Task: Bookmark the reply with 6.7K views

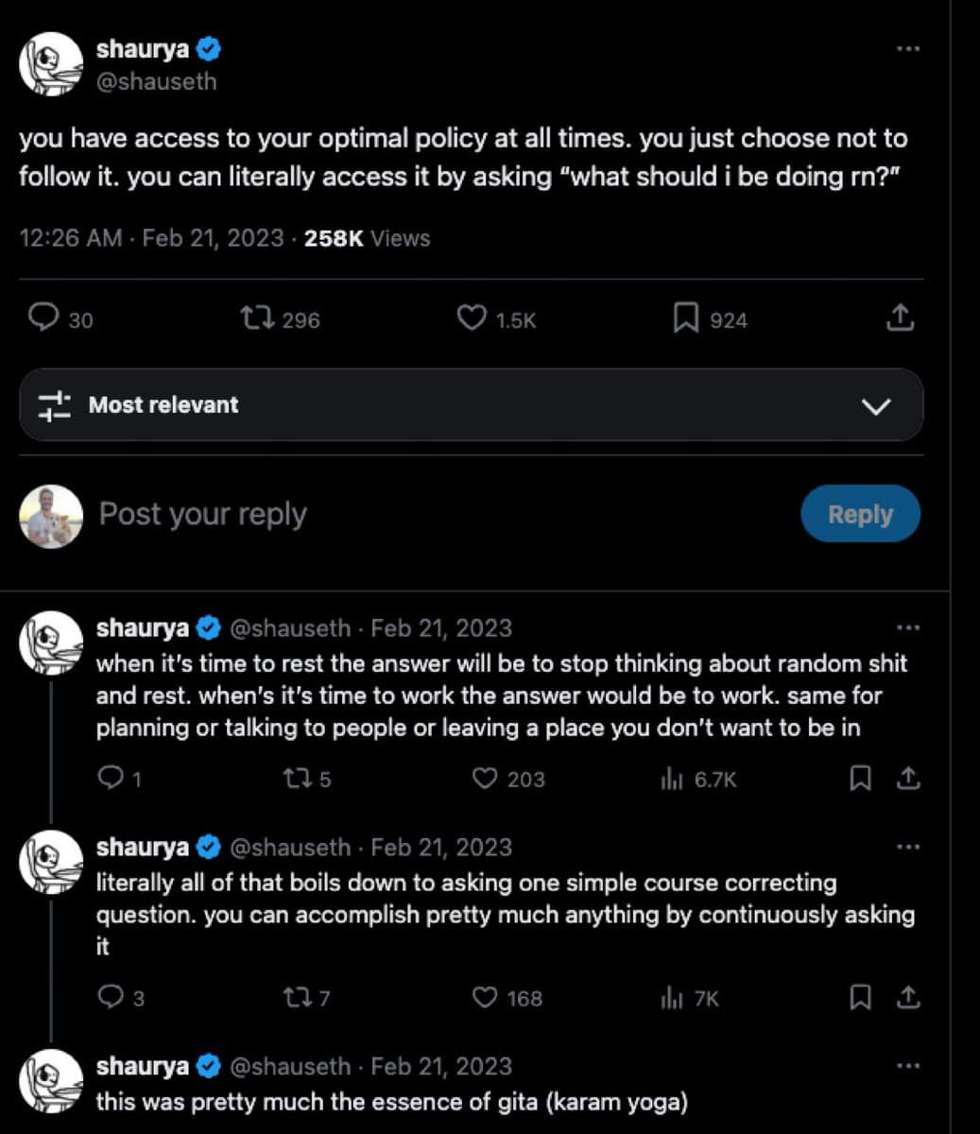Action: [860, 779]
